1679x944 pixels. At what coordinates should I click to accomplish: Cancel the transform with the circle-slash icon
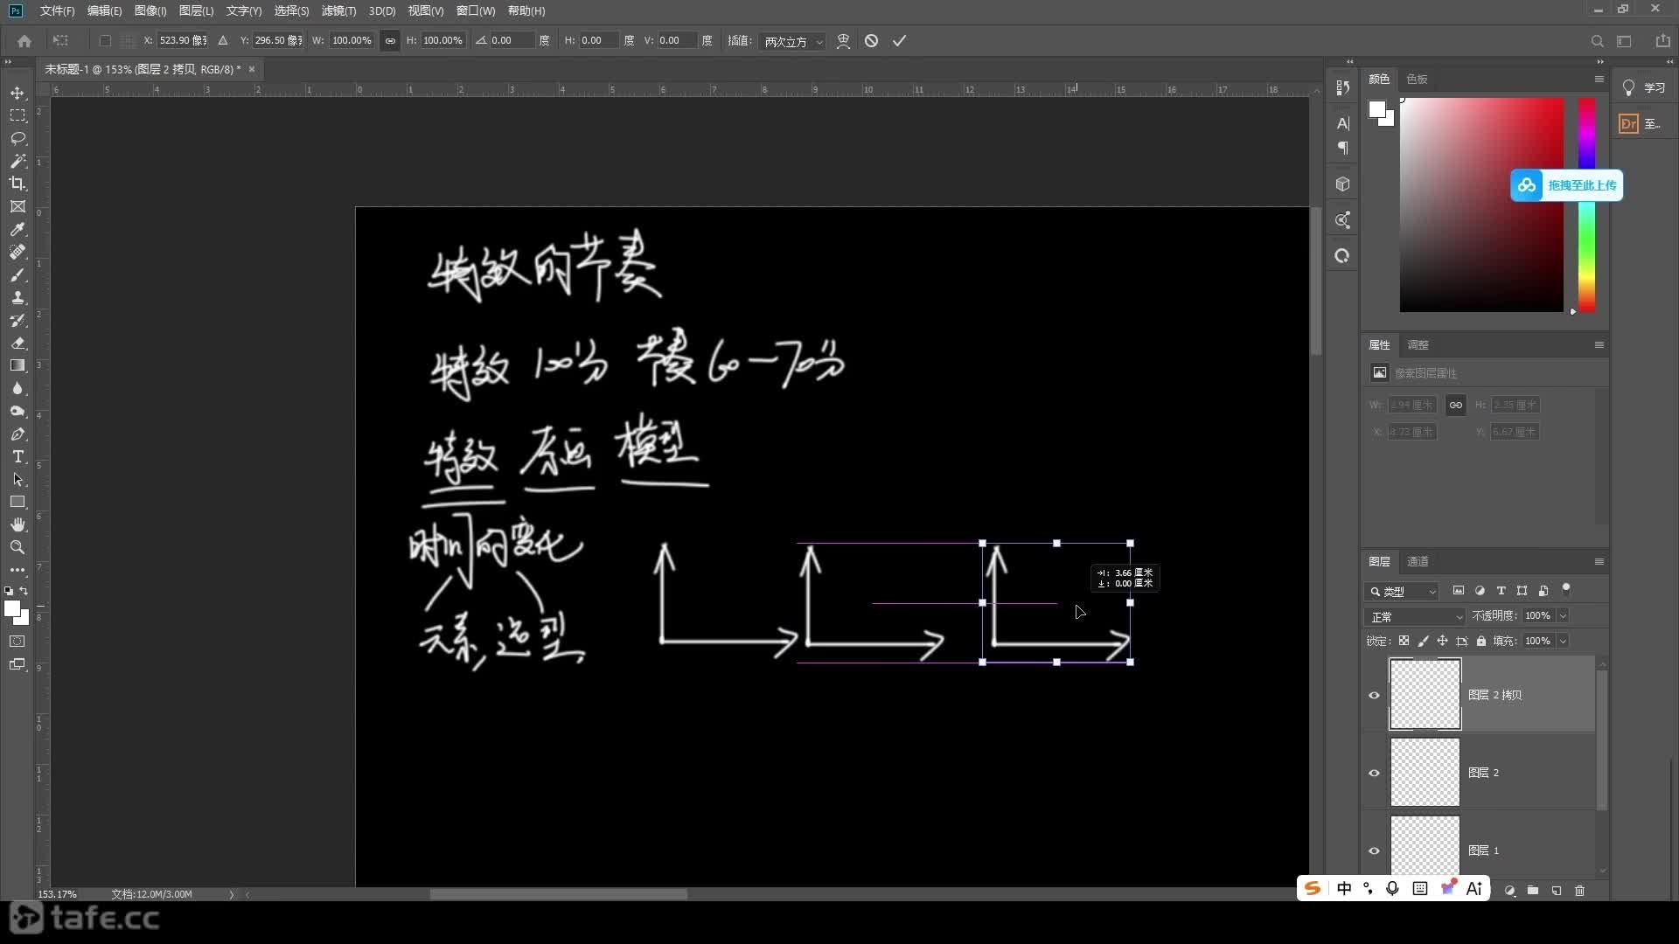click(871, 41)
